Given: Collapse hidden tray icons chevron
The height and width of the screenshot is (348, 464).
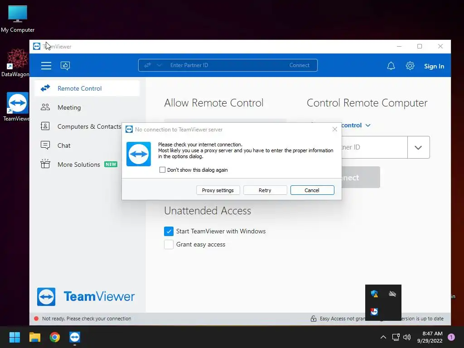Looking at the screenshot, I should point(383,337).
